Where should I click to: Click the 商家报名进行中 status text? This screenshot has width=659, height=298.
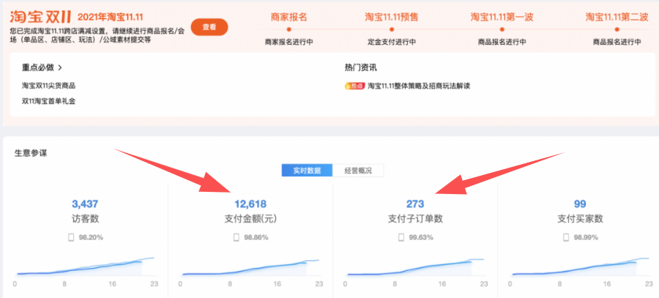coord(288,42)
